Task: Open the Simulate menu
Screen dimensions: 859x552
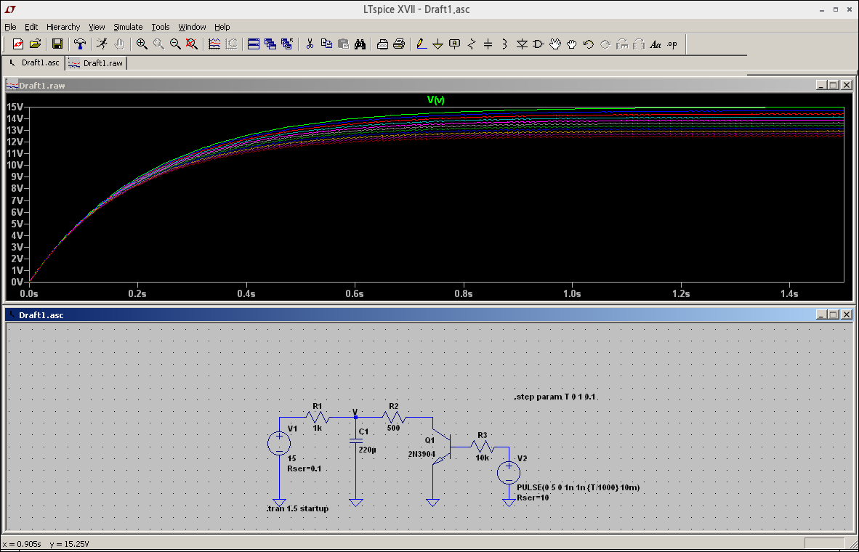Action: 128,27
